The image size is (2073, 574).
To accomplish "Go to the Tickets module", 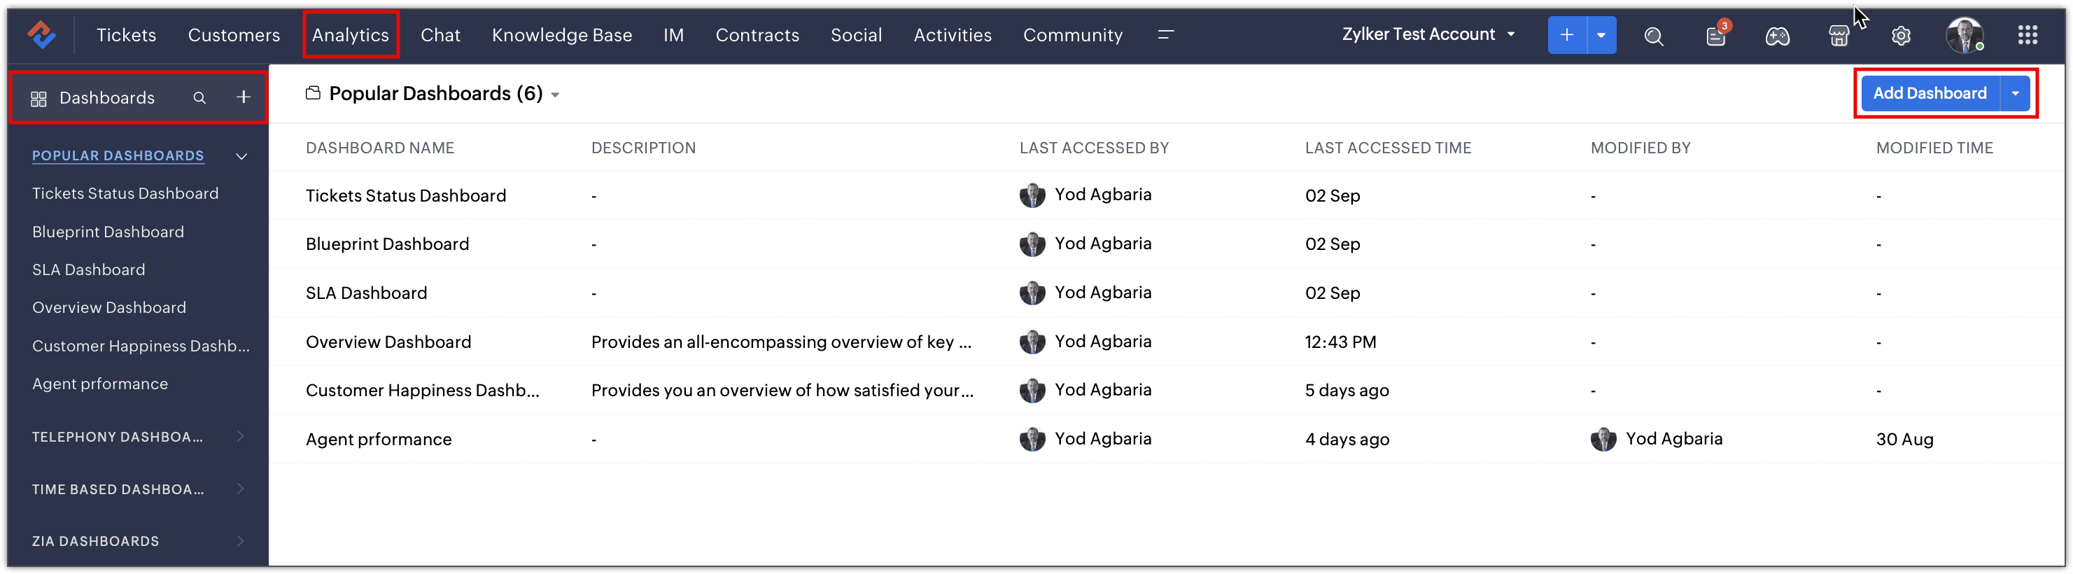I will [127, 34].
